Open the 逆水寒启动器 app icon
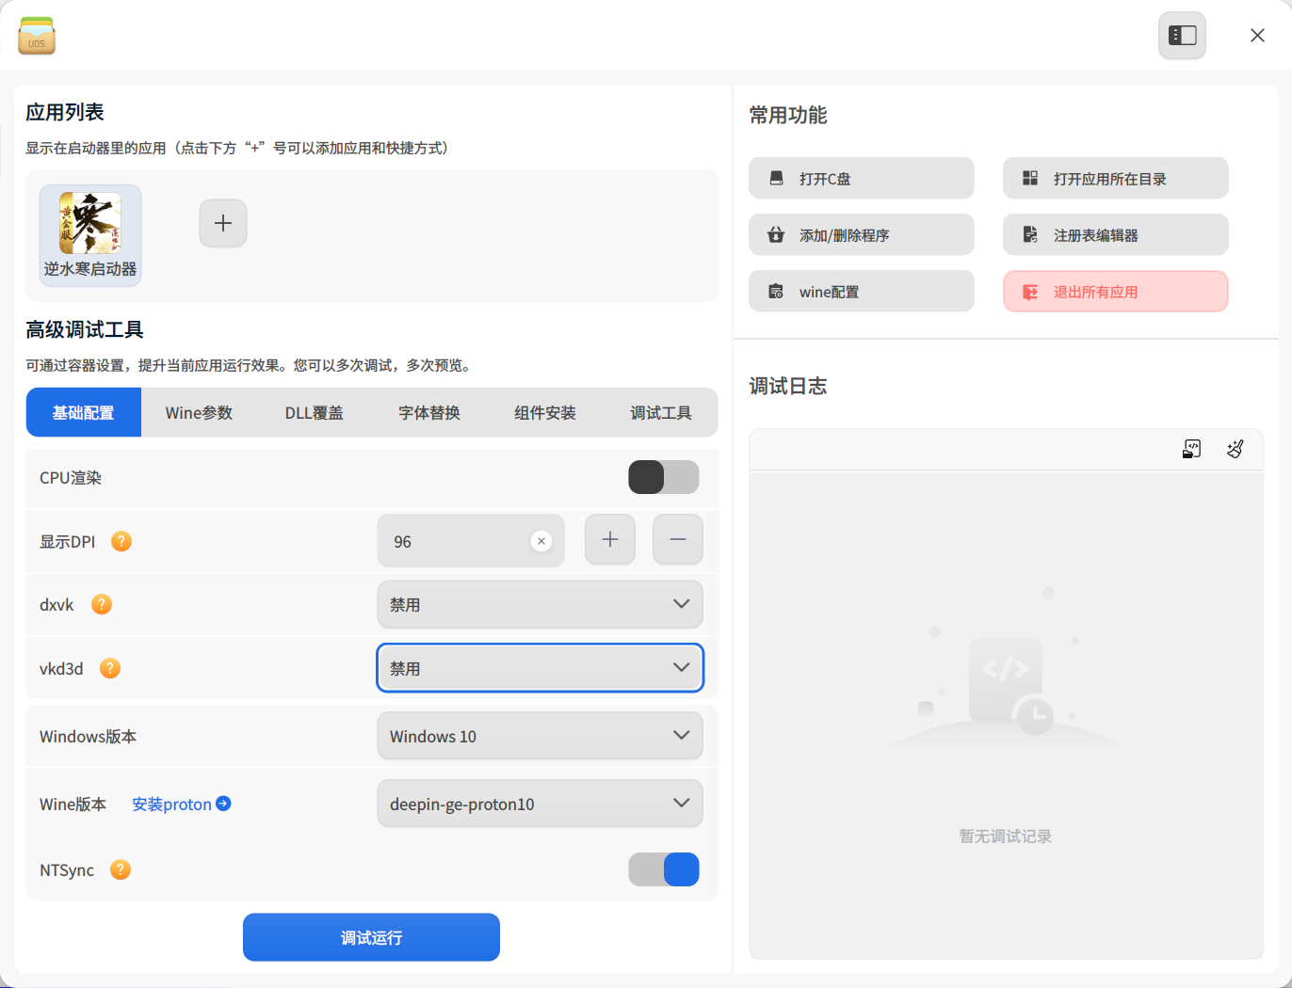Screen dimensions: 1292x988 90,235
